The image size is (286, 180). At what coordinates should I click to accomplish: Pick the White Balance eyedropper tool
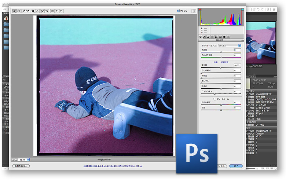coord(24,11)
